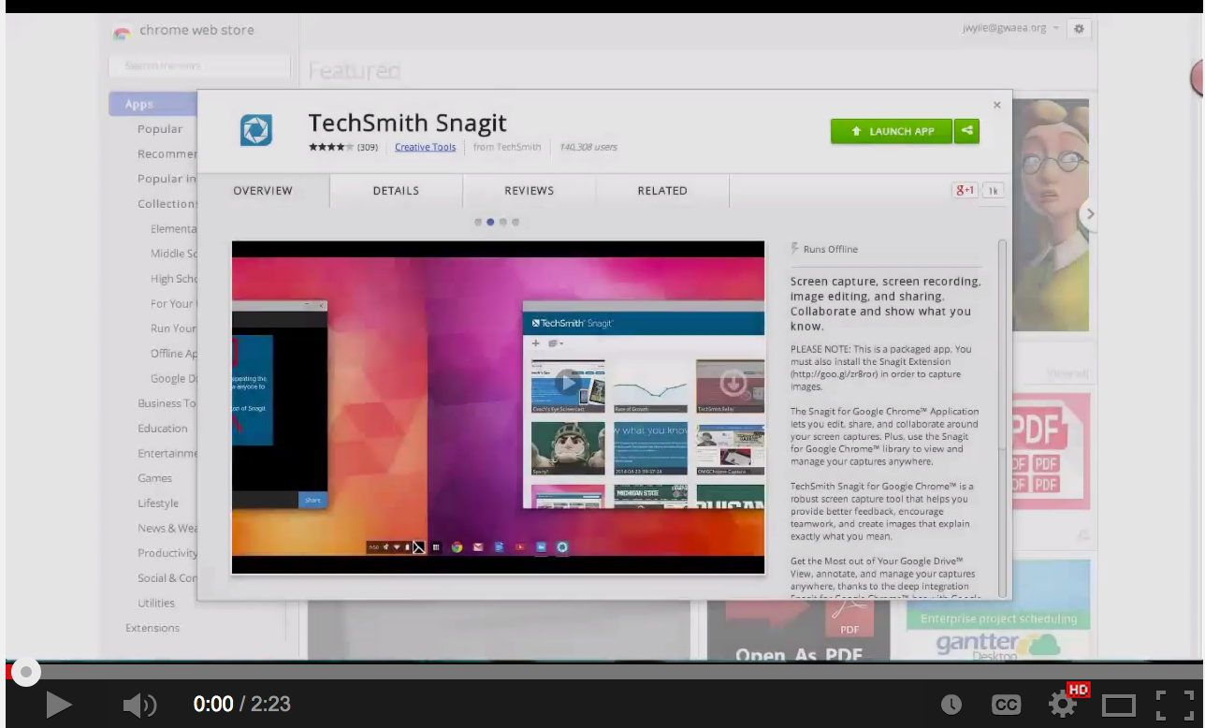Click the Google +1 button

(x=965, y=190)
